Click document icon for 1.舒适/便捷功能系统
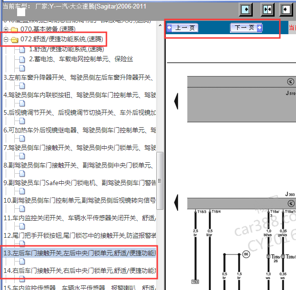 (x=22, y=49)
